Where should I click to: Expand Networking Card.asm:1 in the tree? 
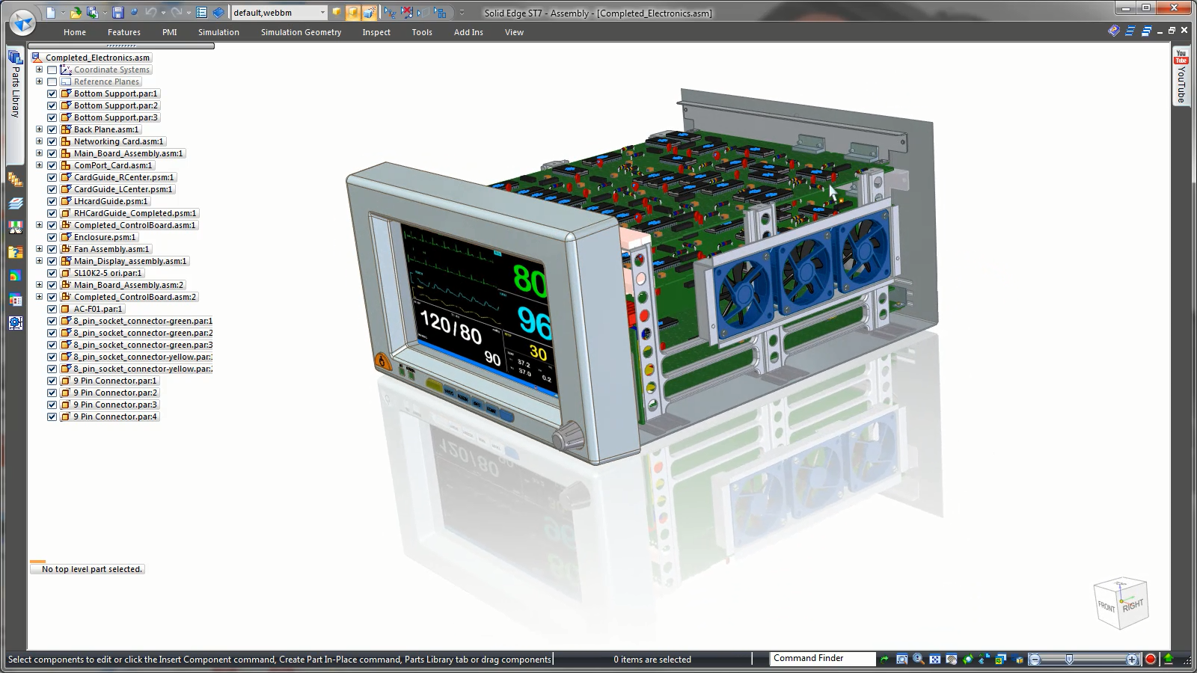pyautogui.click(x=40, y=141)
